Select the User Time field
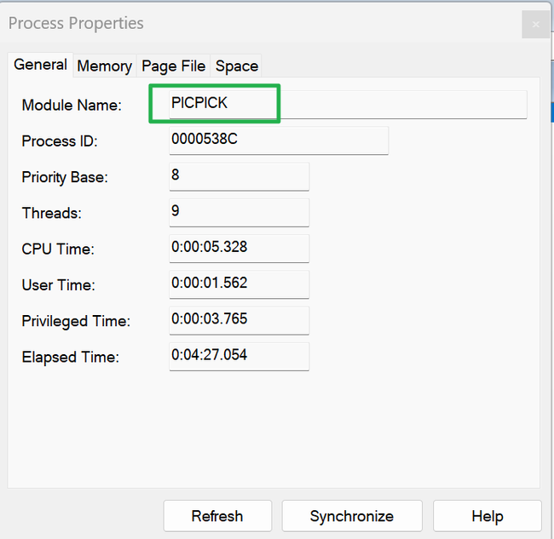The width and height of the screenshot is (554, 539). coord(239,284)
